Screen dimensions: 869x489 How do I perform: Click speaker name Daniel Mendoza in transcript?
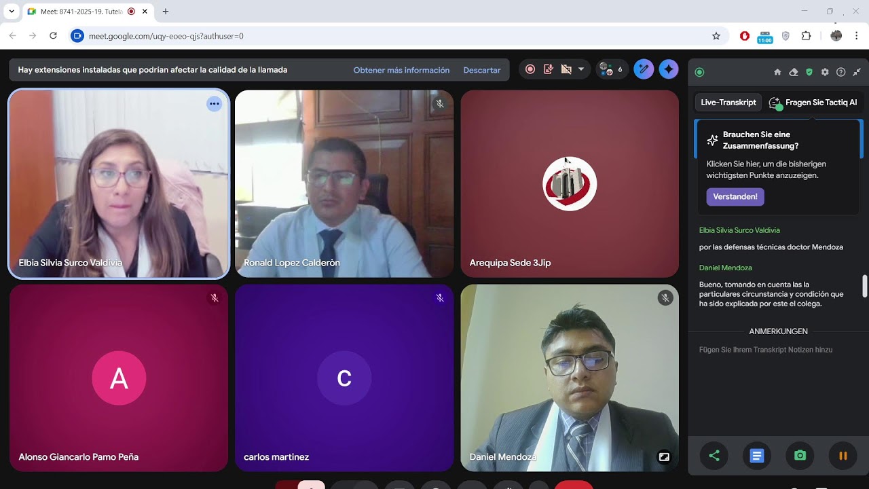(x=725, y=268)
